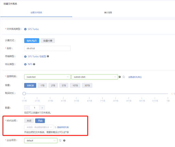Refresh the KMS key list icon
This screenshot has height=147, width=175.
55,127
